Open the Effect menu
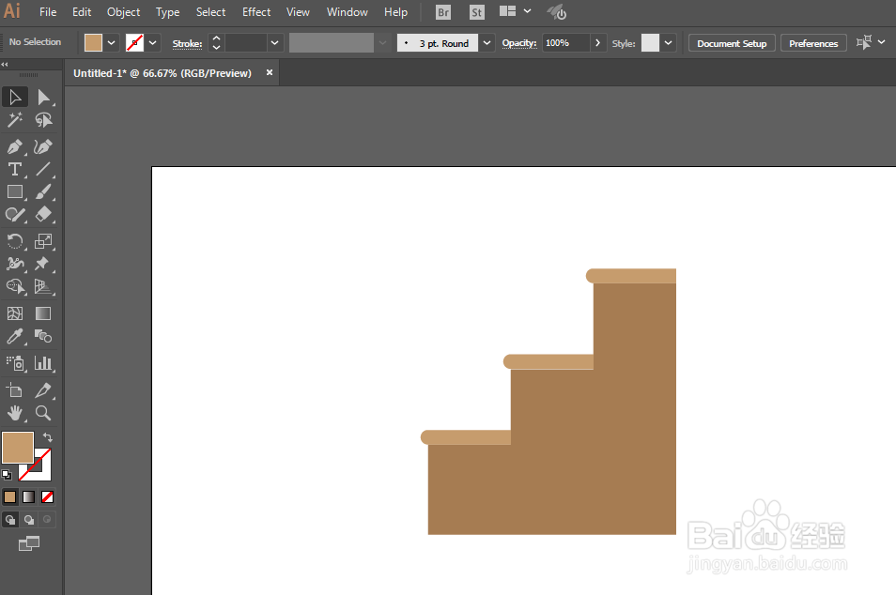Image resolution: width=896 pixels, height=595 pixels. click(x=256, y=12)
